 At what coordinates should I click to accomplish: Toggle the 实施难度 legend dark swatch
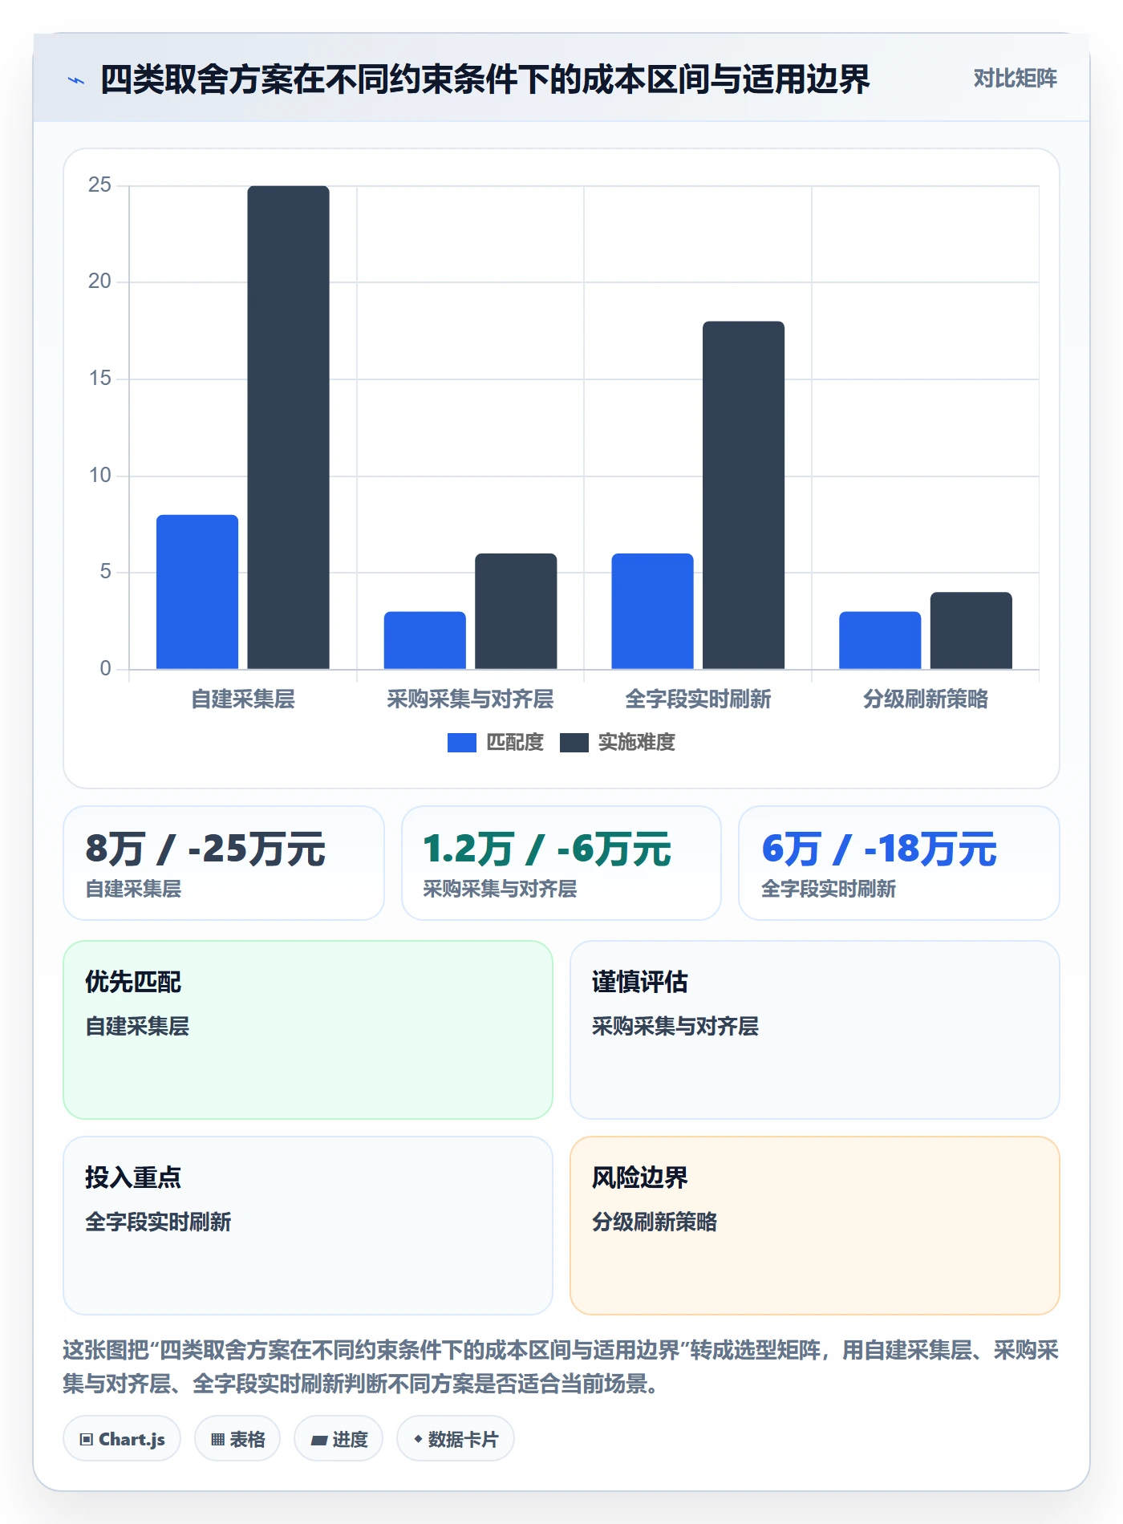(x=574, y=743)
